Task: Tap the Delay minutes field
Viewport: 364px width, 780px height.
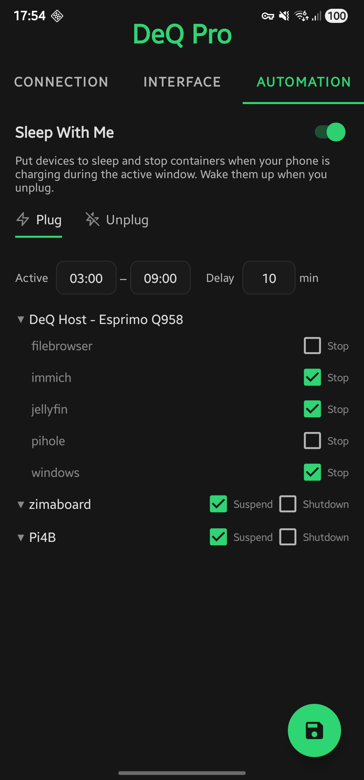Action: (269, 278)
